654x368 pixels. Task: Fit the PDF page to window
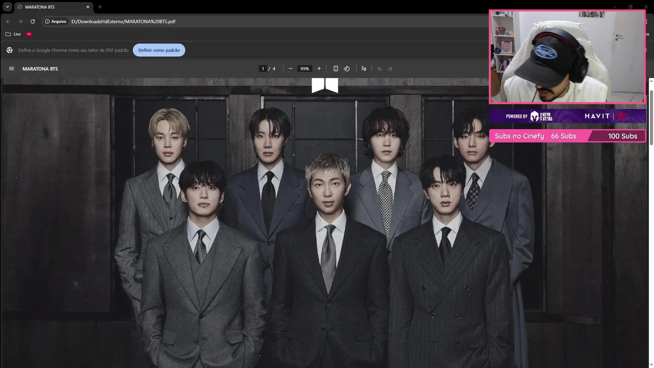click(x=336, y=68)
